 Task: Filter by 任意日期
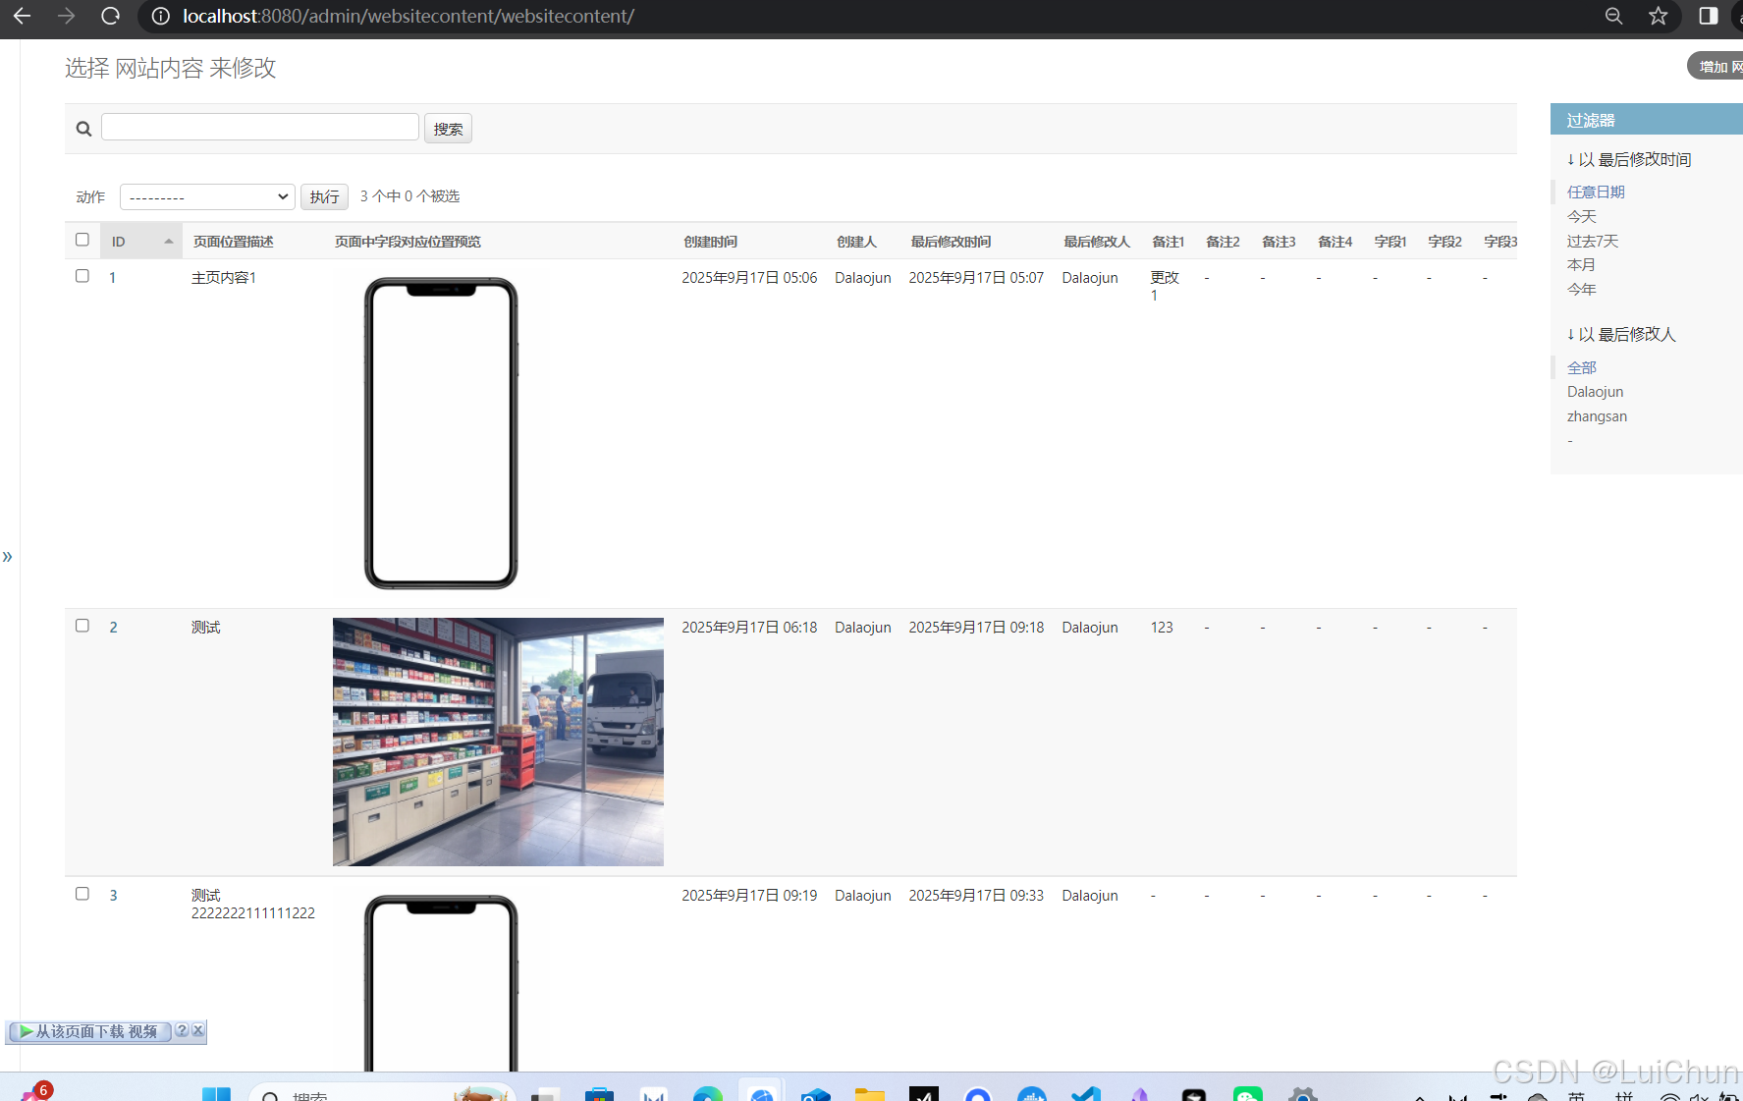click(x=1596, y=192)
